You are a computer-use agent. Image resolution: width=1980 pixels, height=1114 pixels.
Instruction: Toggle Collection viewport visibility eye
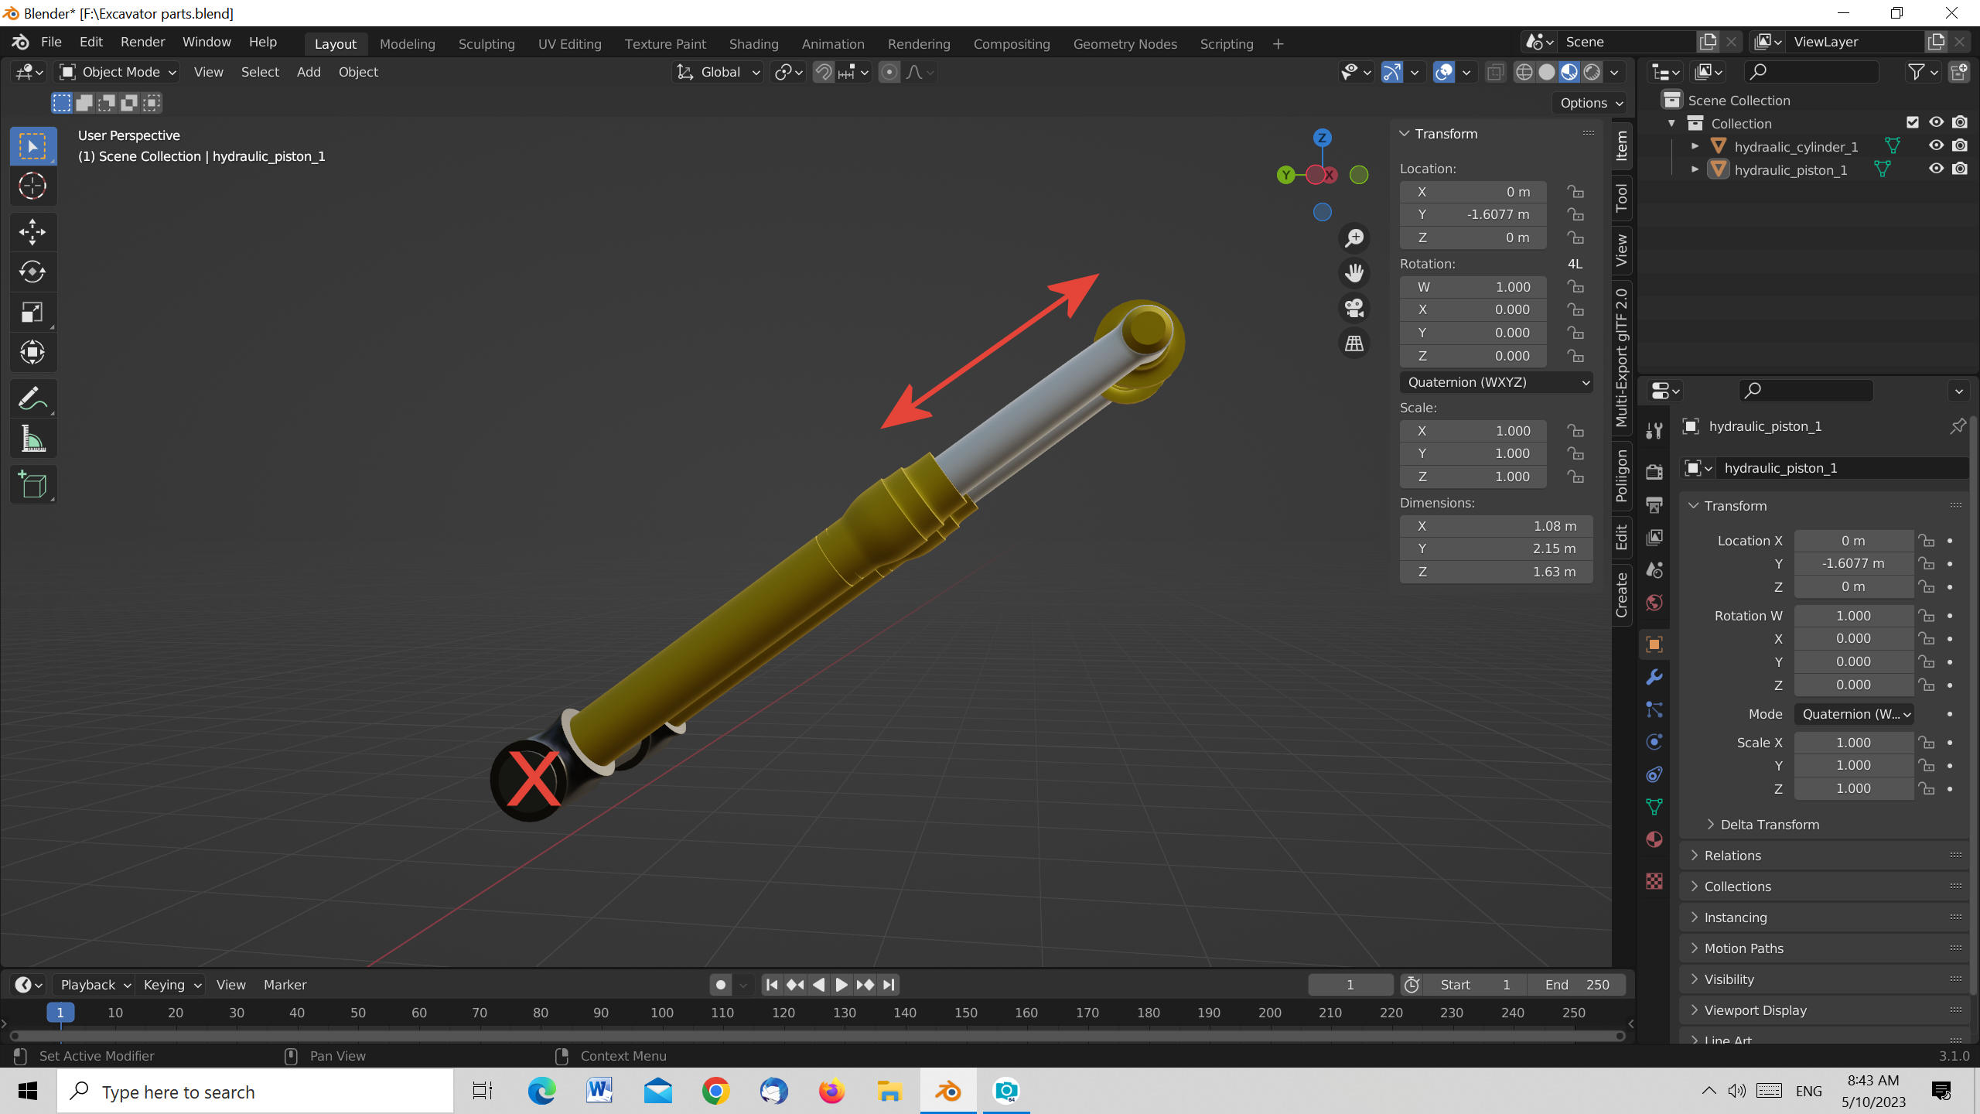point(1936,122)
